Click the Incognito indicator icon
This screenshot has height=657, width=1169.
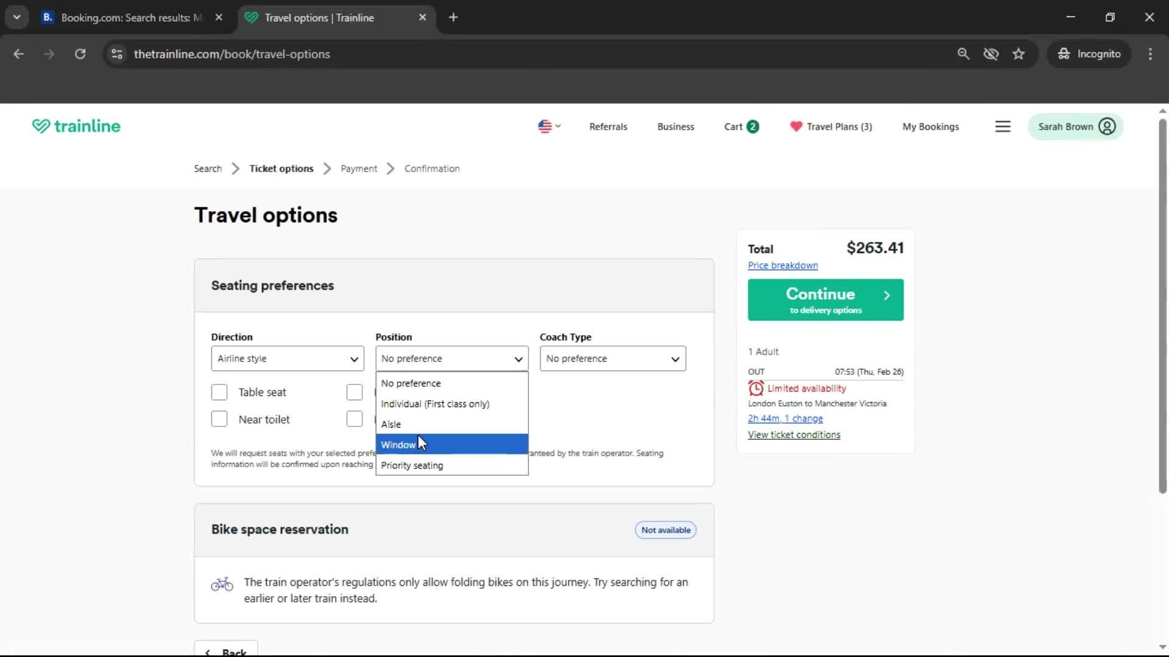click(1063, 54)
